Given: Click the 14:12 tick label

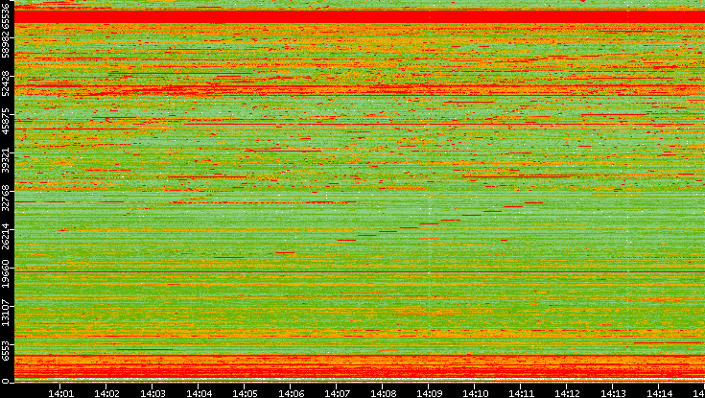Looking at the screenshot, I should 567,393.
